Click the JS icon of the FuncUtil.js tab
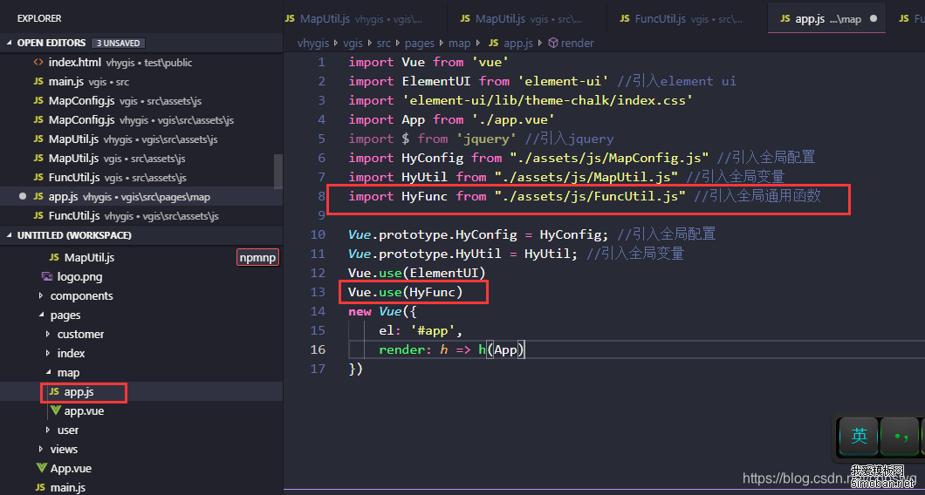The image size is (925, 495). 624,19
